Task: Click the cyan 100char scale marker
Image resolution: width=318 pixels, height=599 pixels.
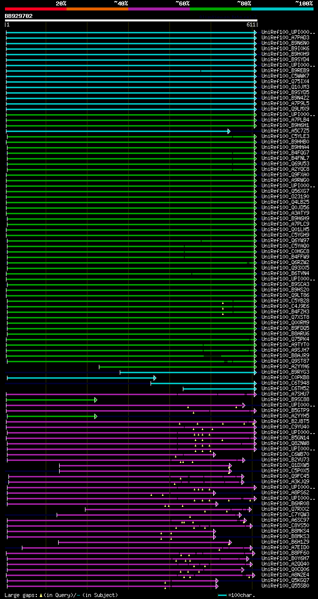Action: (222, 596)
